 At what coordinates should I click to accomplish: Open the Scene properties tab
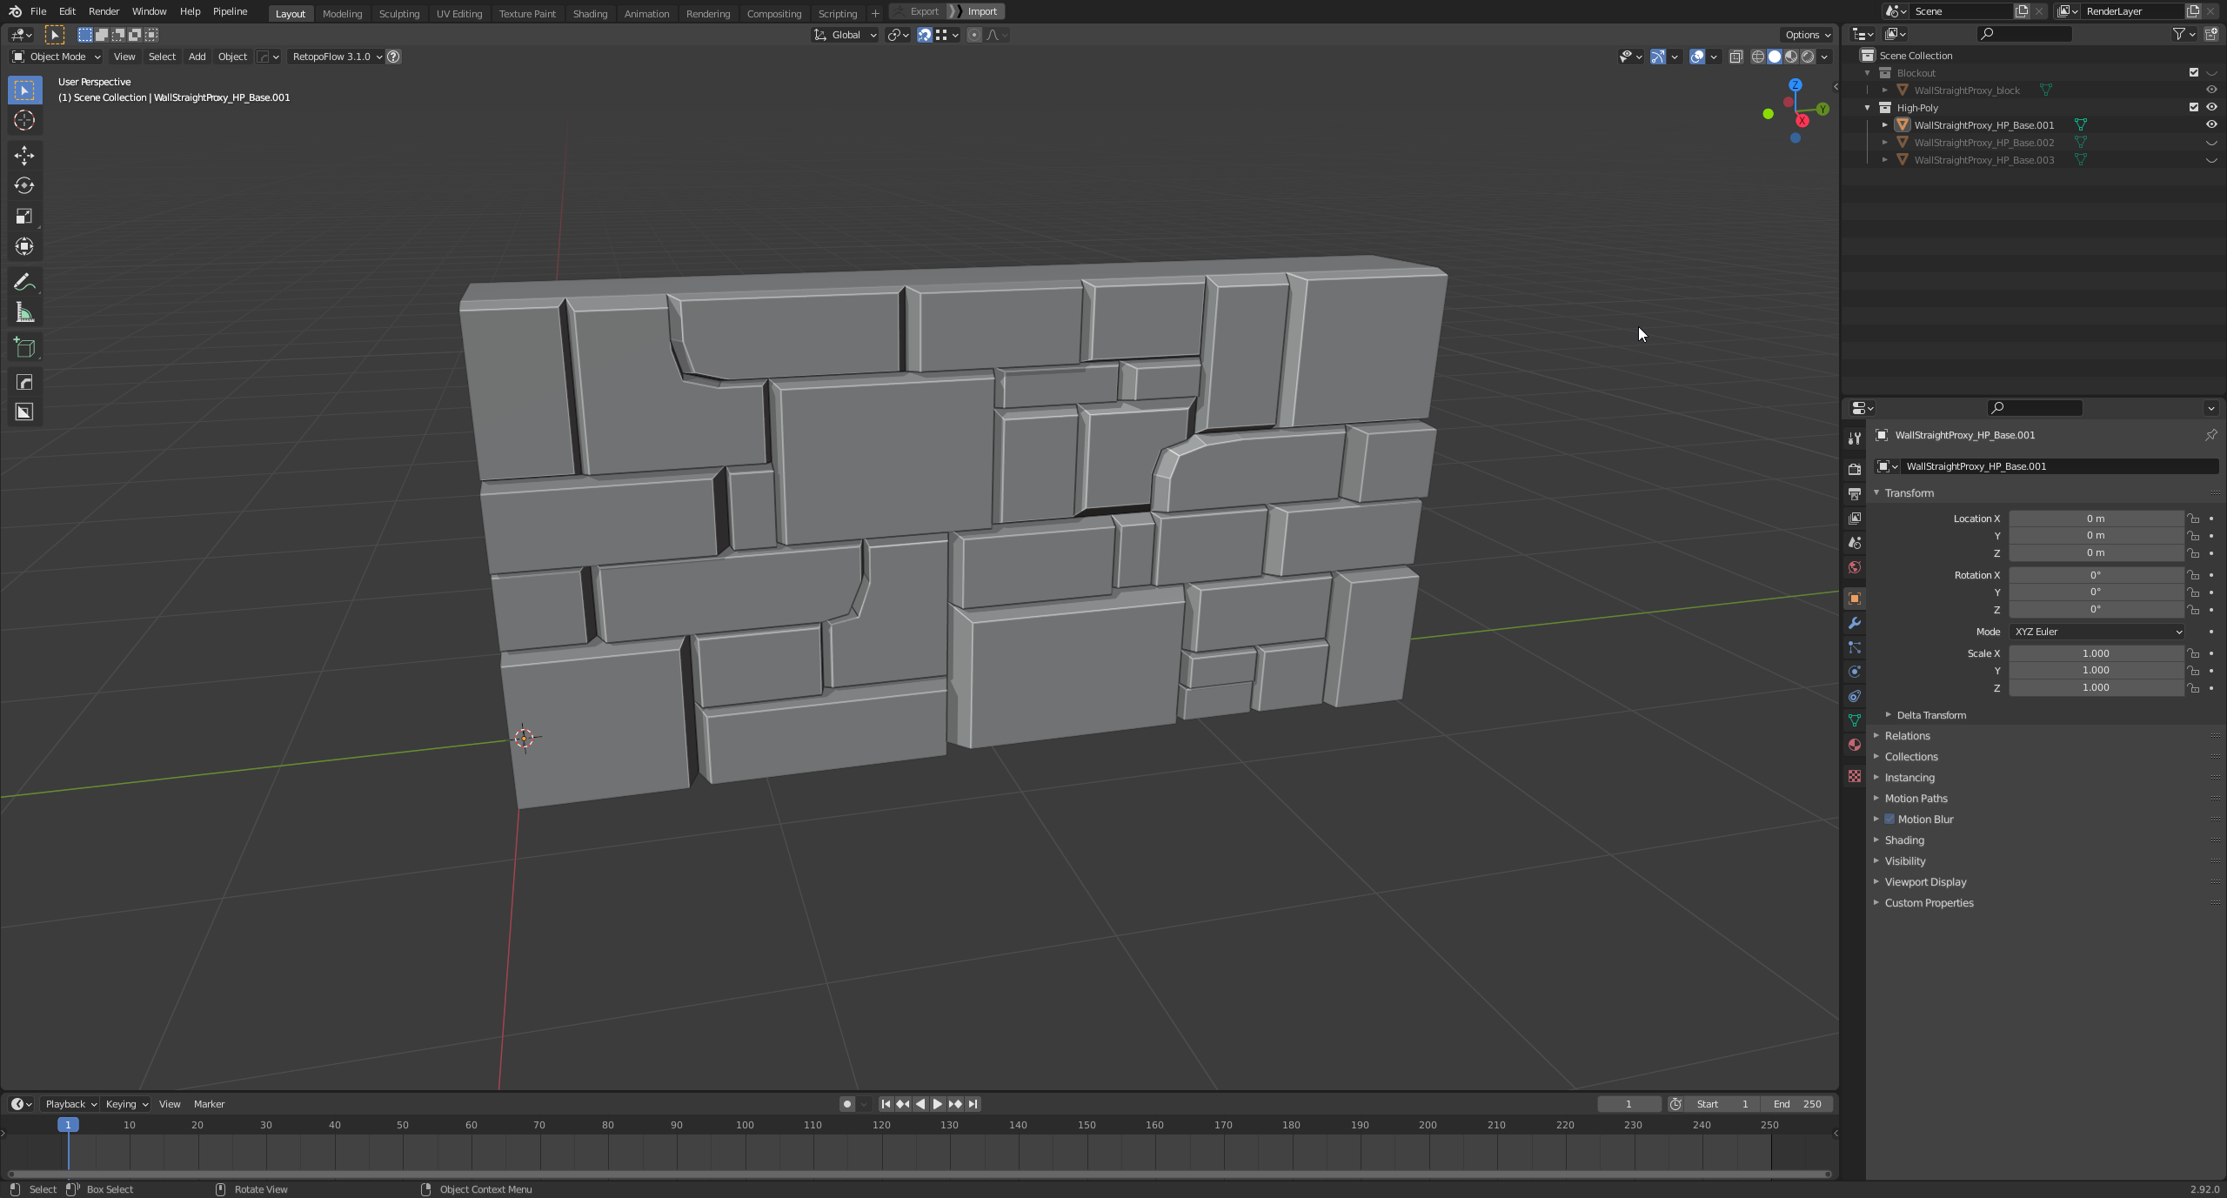[x=1855, y=543]
